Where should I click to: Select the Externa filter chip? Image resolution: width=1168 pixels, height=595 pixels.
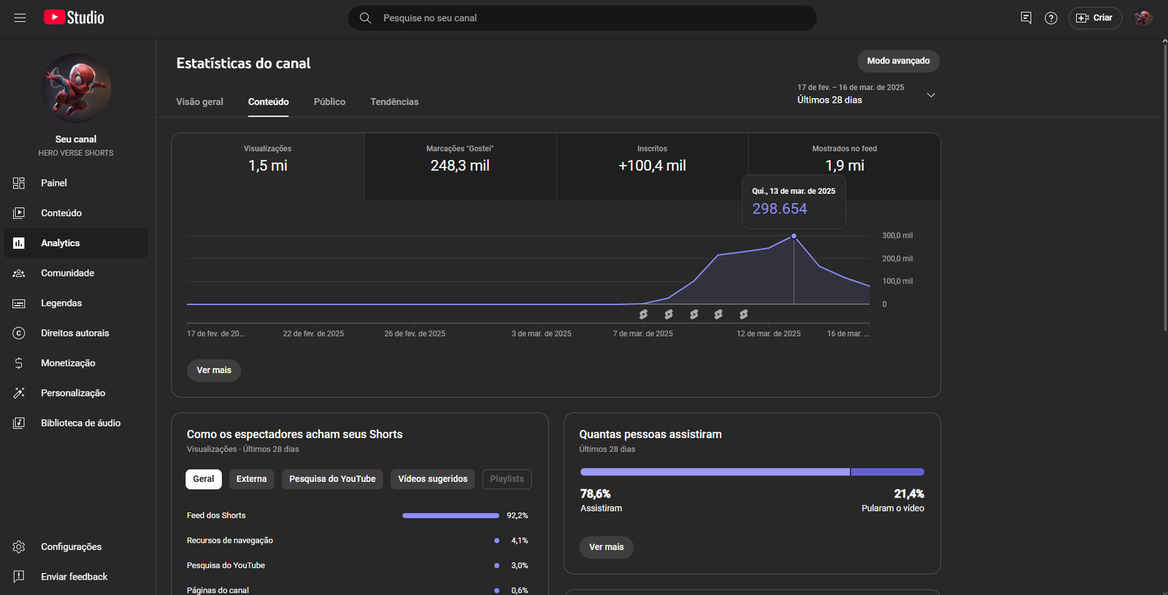(x=251, y=479)
